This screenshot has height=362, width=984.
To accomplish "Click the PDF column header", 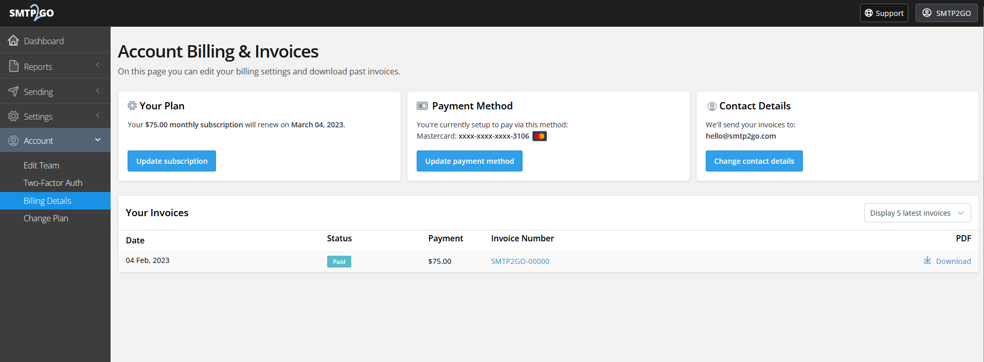I will pyautogui.click(x=963, y=238).
